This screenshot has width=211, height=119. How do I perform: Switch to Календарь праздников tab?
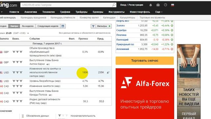point(33,18)
